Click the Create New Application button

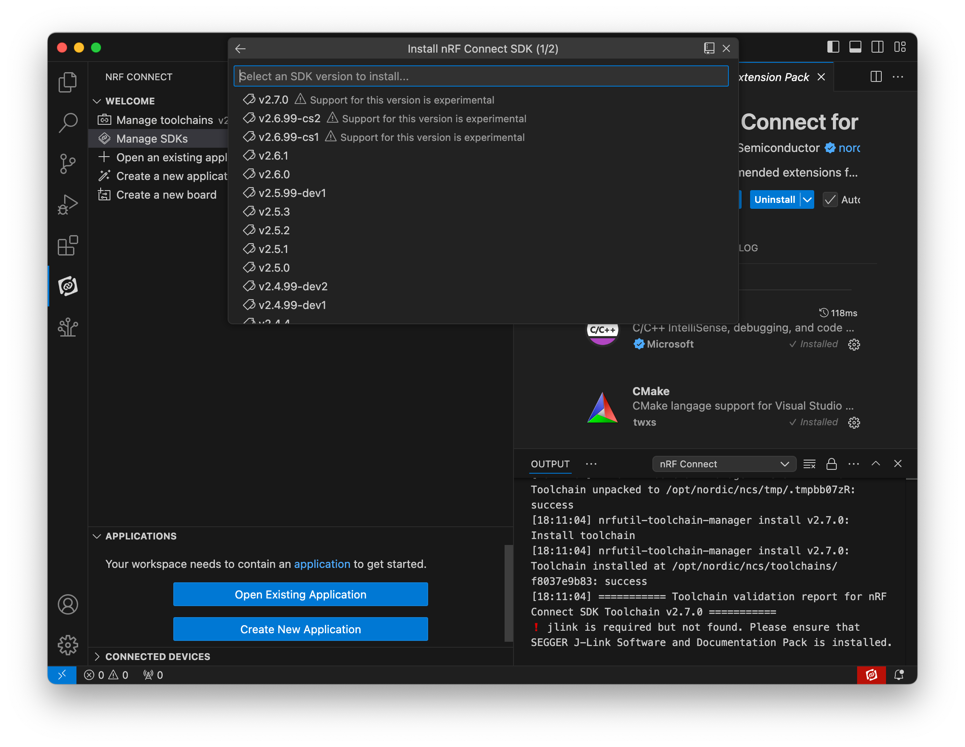coord(300,629)
